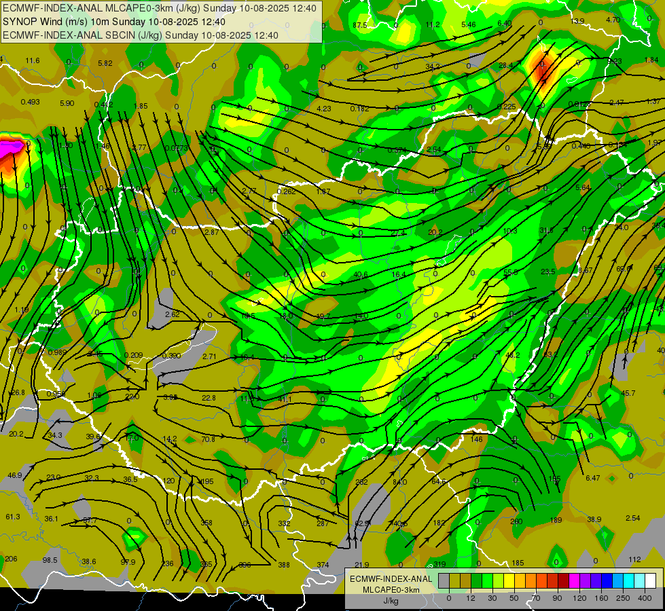Screen dimensions: 665x611
Task: Click the map value 195
Action: [207, 482]
